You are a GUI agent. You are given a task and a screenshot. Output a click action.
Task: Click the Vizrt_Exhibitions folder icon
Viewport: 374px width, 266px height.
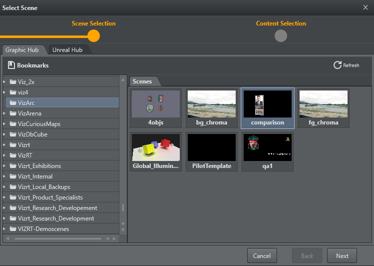[13, 166]
